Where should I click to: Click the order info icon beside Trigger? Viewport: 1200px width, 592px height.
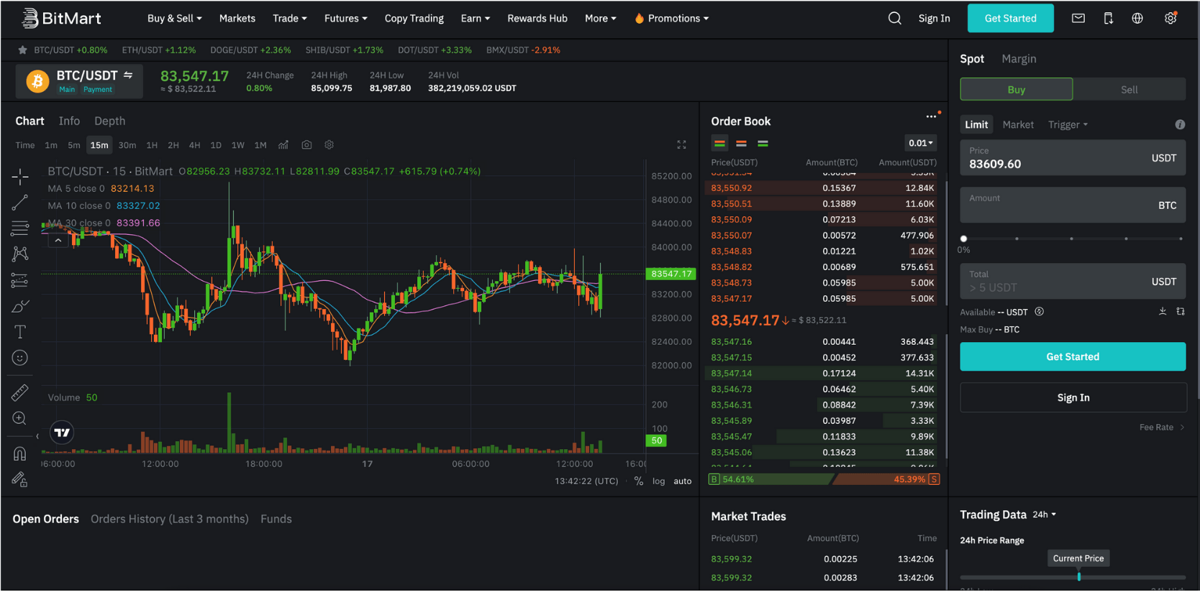[x=1180, y=125]
